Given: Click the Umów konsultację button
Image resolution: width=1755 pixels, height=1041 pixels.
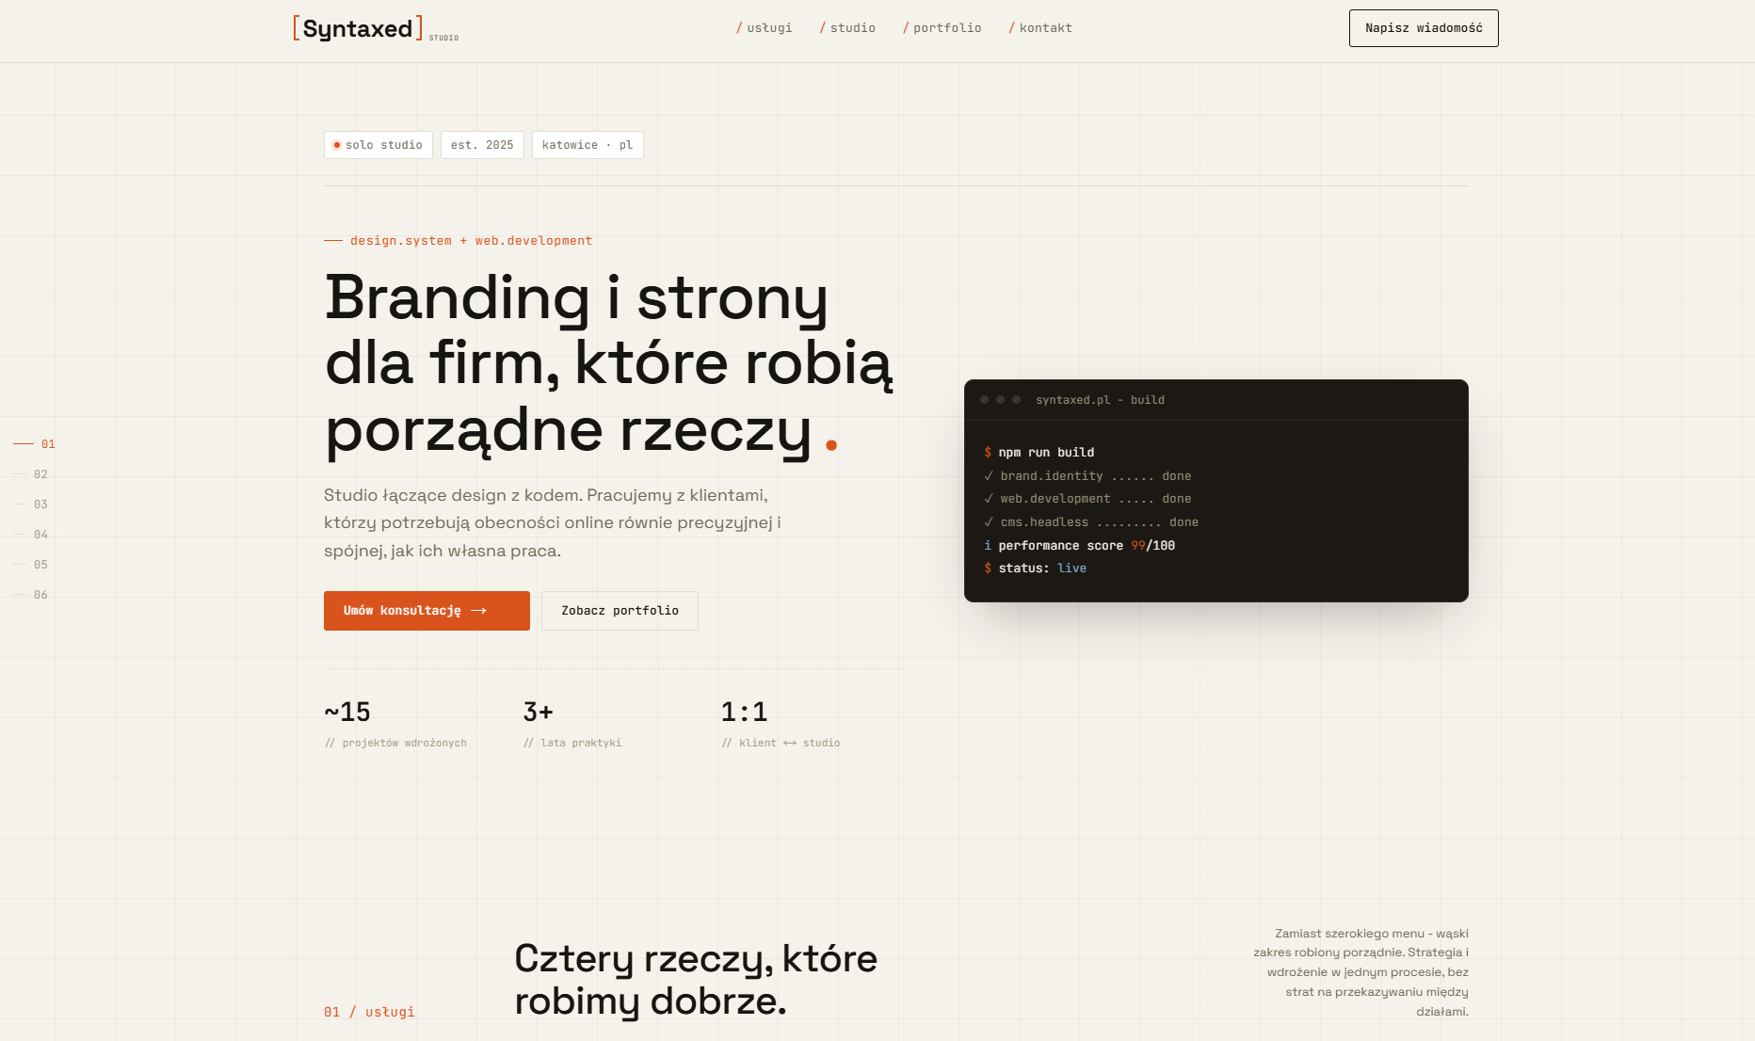Looking at the screenshot, I should point(427,611).
